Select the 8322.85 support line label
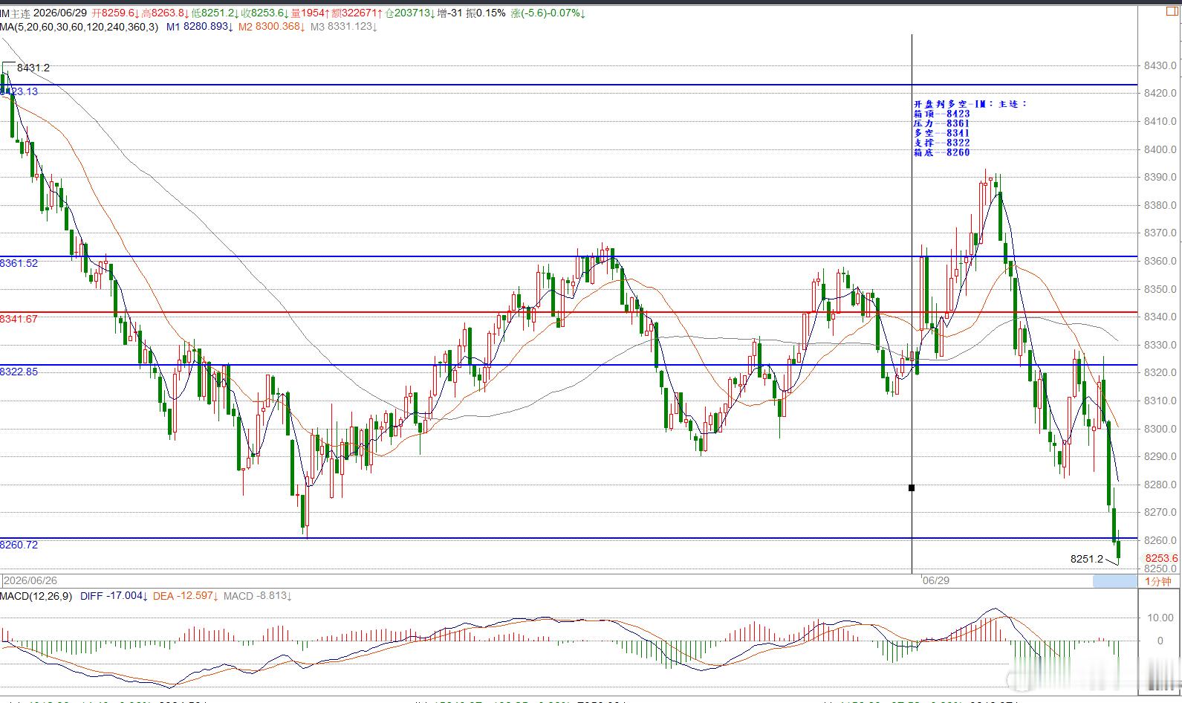Viewport: 1182px width, 703px height. [x=19, y=372]
